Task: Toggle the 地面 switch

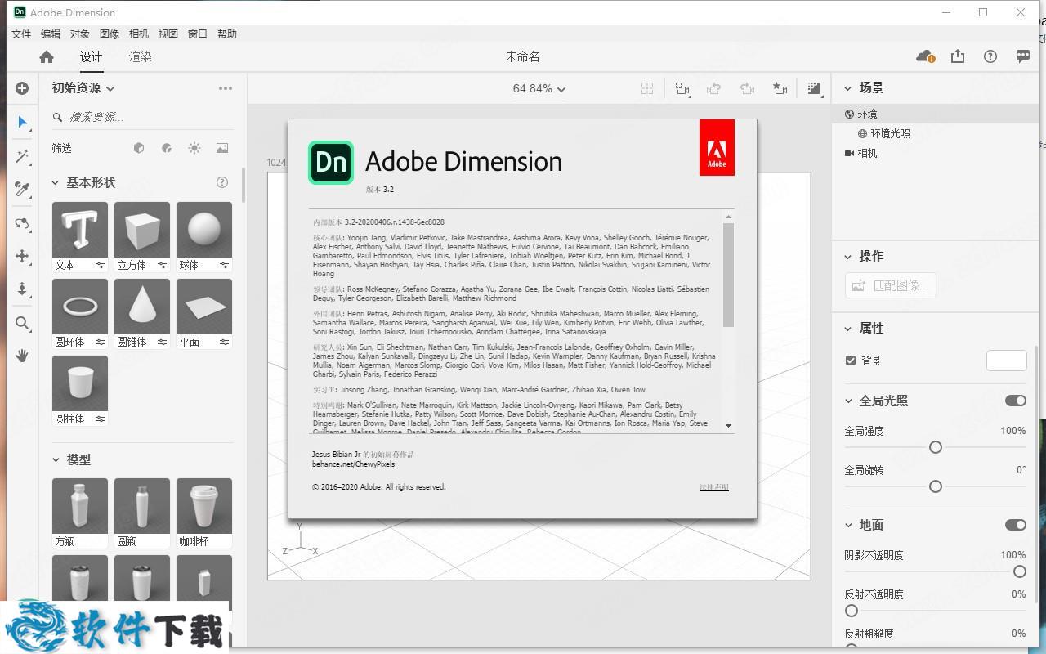Action: [1016, 525]
